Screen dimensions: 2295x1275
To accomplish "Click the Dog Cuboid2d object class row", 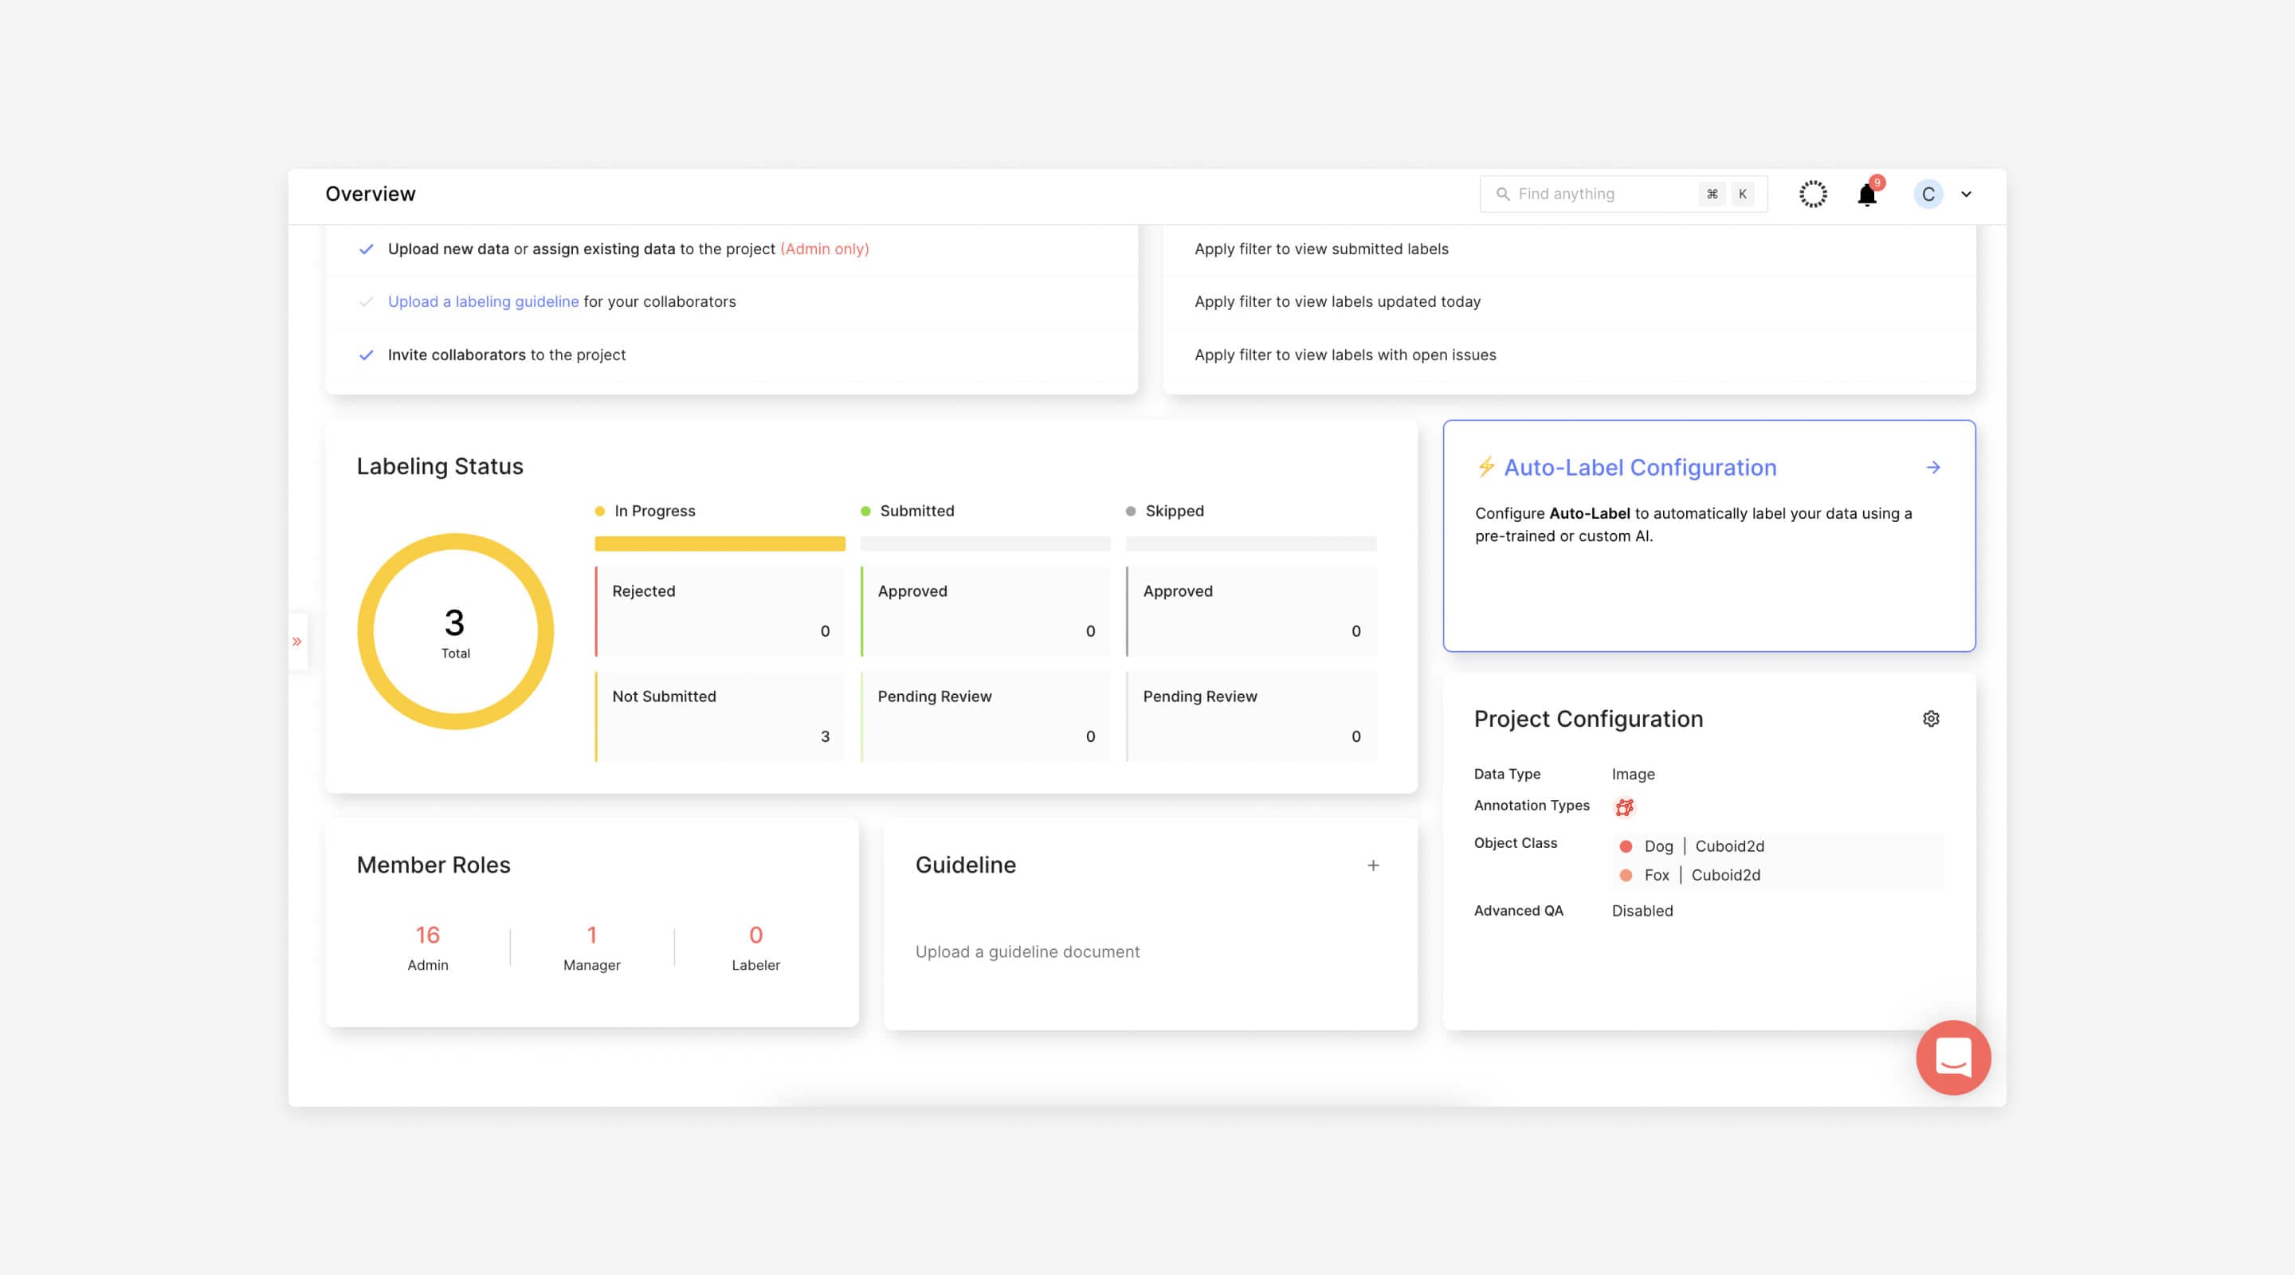I will [1777, 846].
